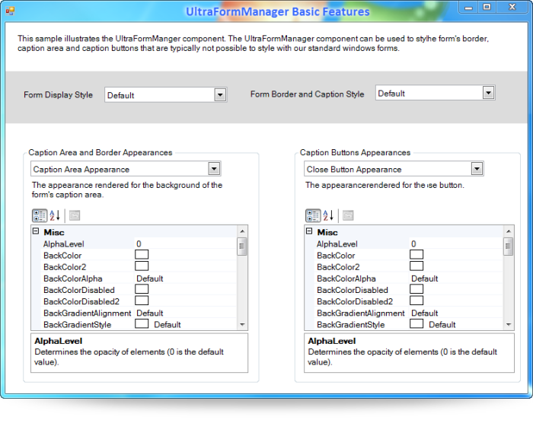Click Alphabetical sort icon in left property grid
This screenshot has height=436, width=533.
click(x=55, y=215)
